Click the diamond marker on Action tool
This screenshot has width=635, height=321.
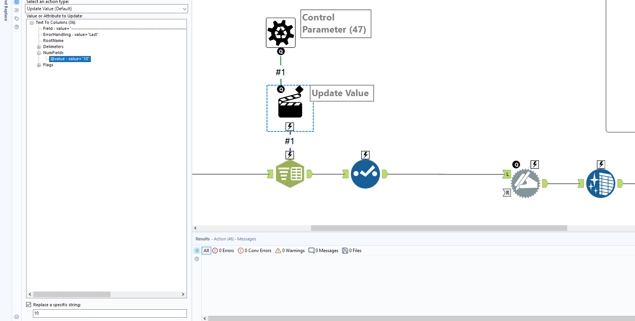click(299, 90)
